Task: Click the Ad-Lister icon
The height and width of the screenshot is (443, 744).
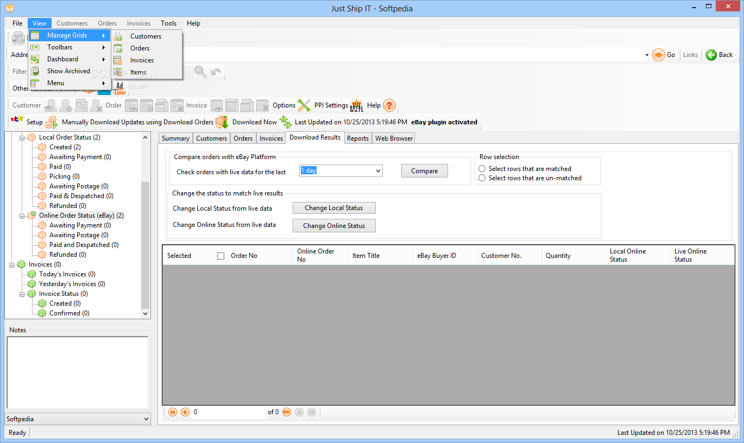Action: pos(120,88)
